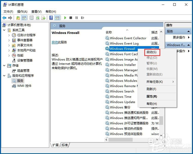This screenshot has height=154, width=193.
Task: Open the 文件(F) menu
Action: click(x=8, y=12)
